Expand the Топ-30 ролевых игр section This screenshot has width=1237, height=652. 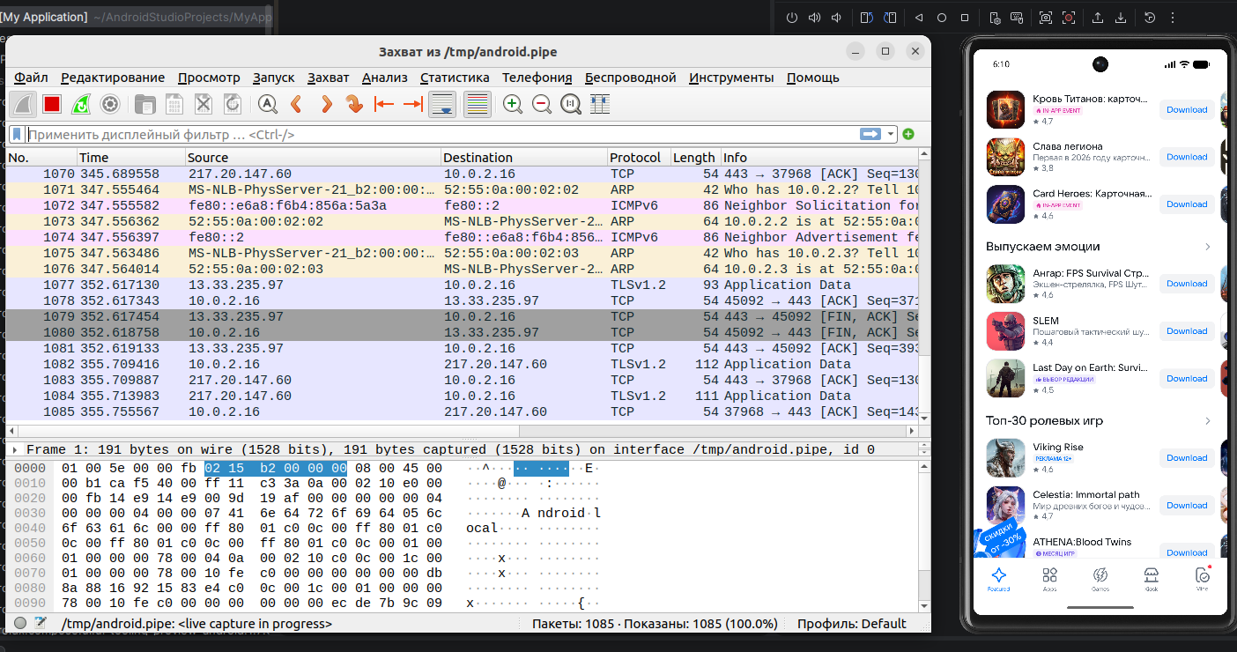tap(1207, 420)
